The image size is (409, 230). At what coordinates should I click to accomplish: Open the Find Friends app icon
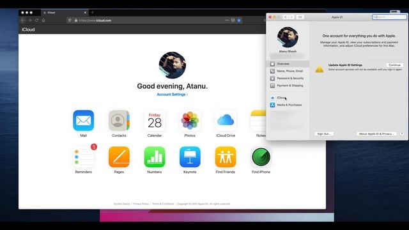(226, 157)
